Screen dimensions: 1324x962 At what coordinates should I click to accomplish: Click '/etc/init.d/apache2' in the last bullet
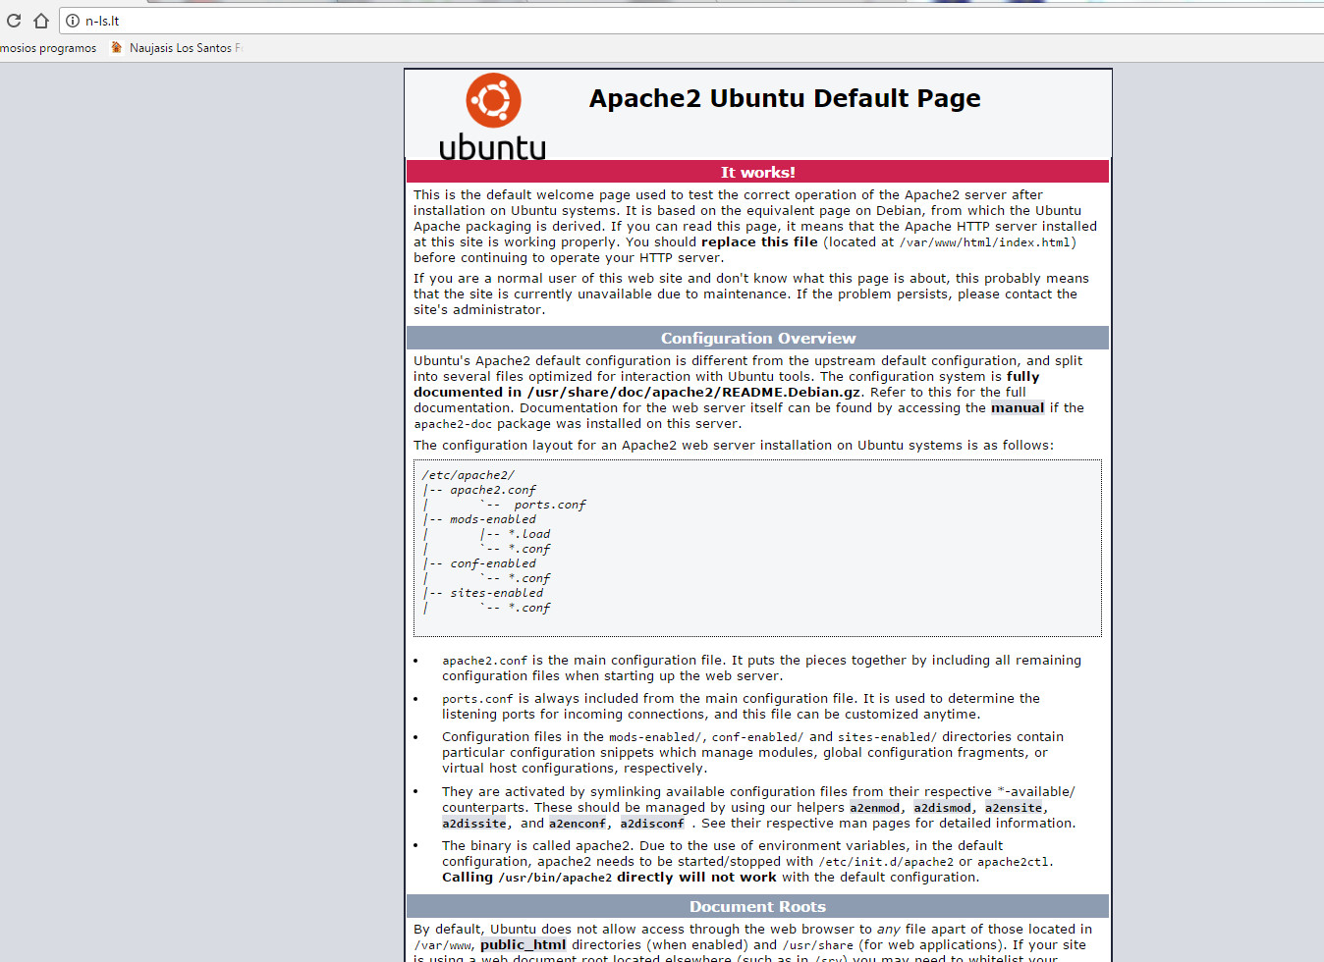[x=886, y=862]
